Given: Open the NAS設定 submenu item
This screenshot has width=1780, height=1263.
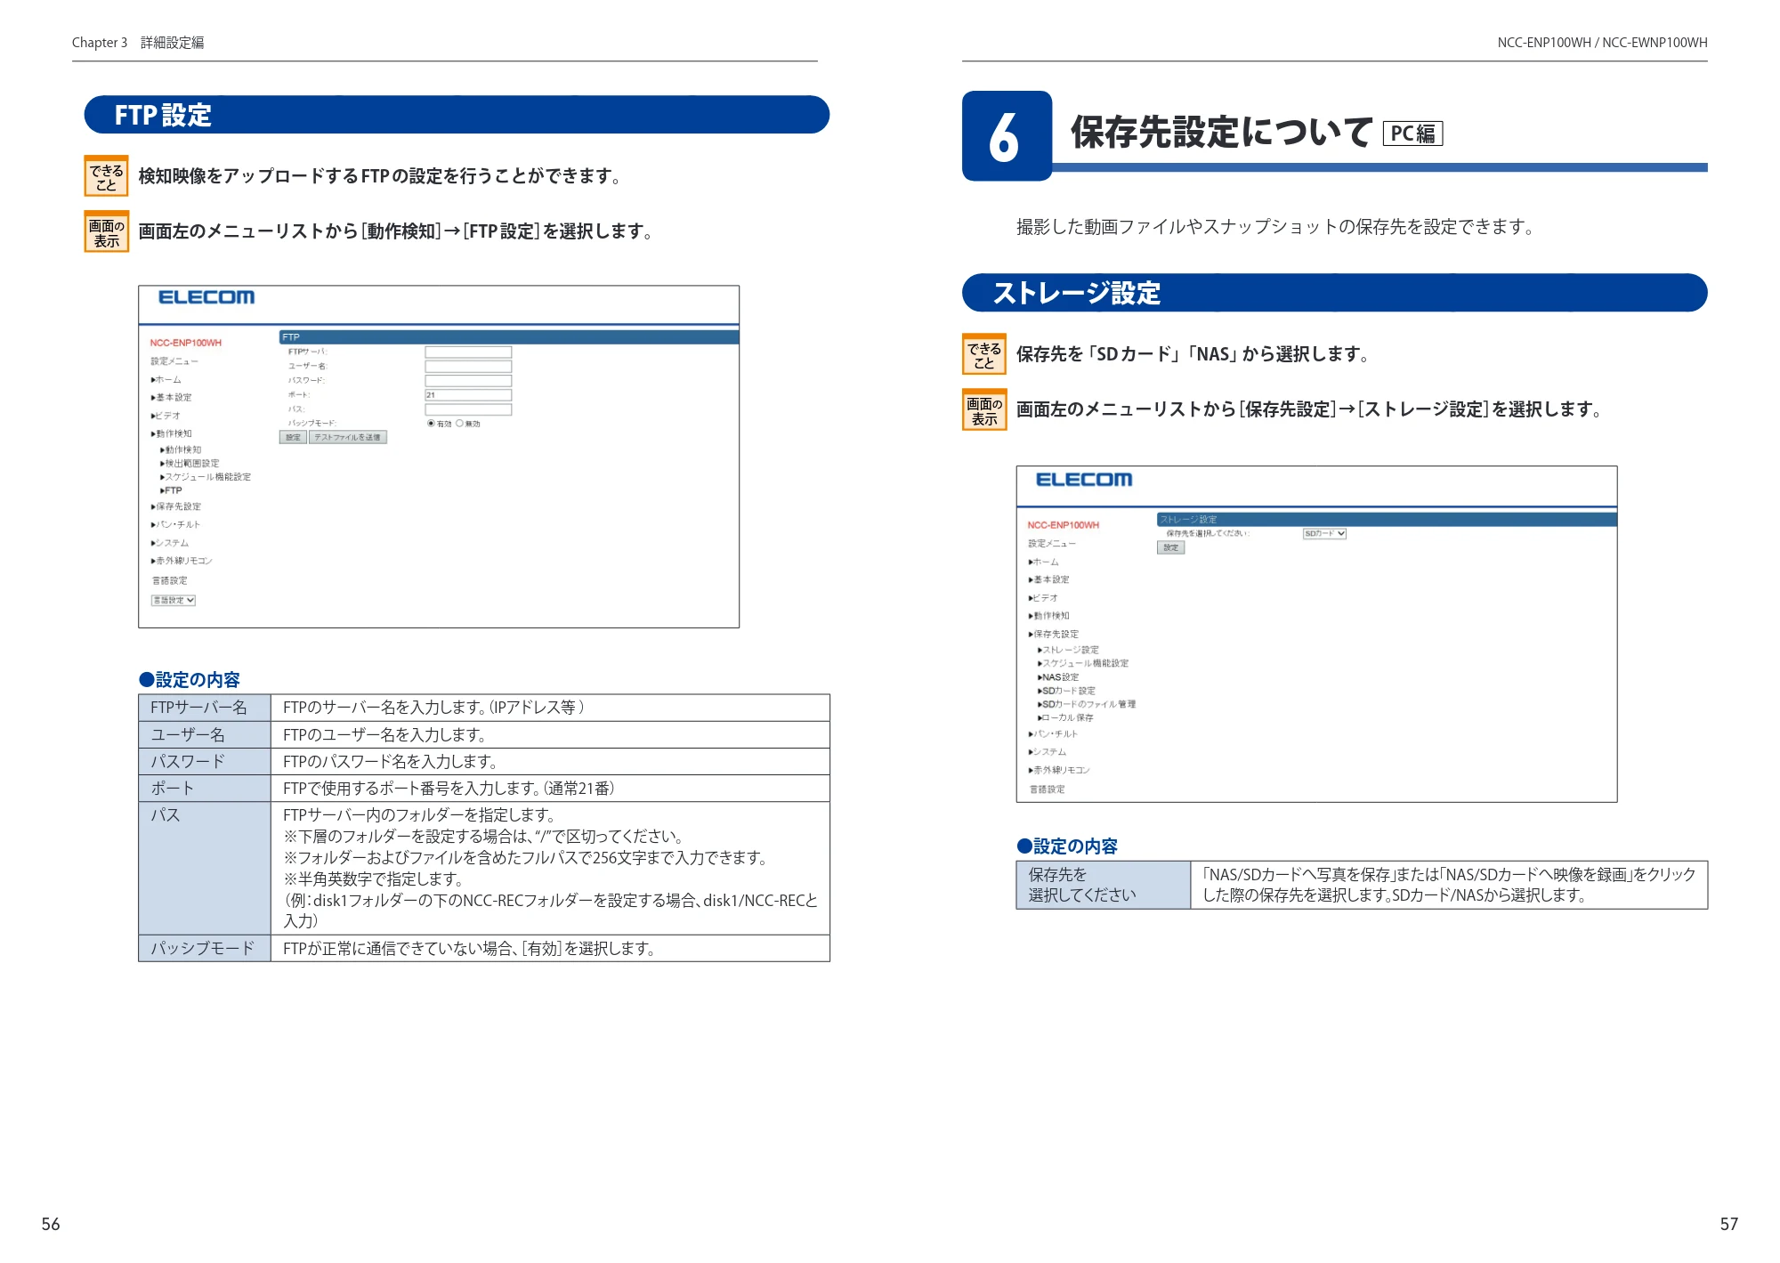Looking at the screenshot, I should pyautogui.click(x=1058, y=677).
